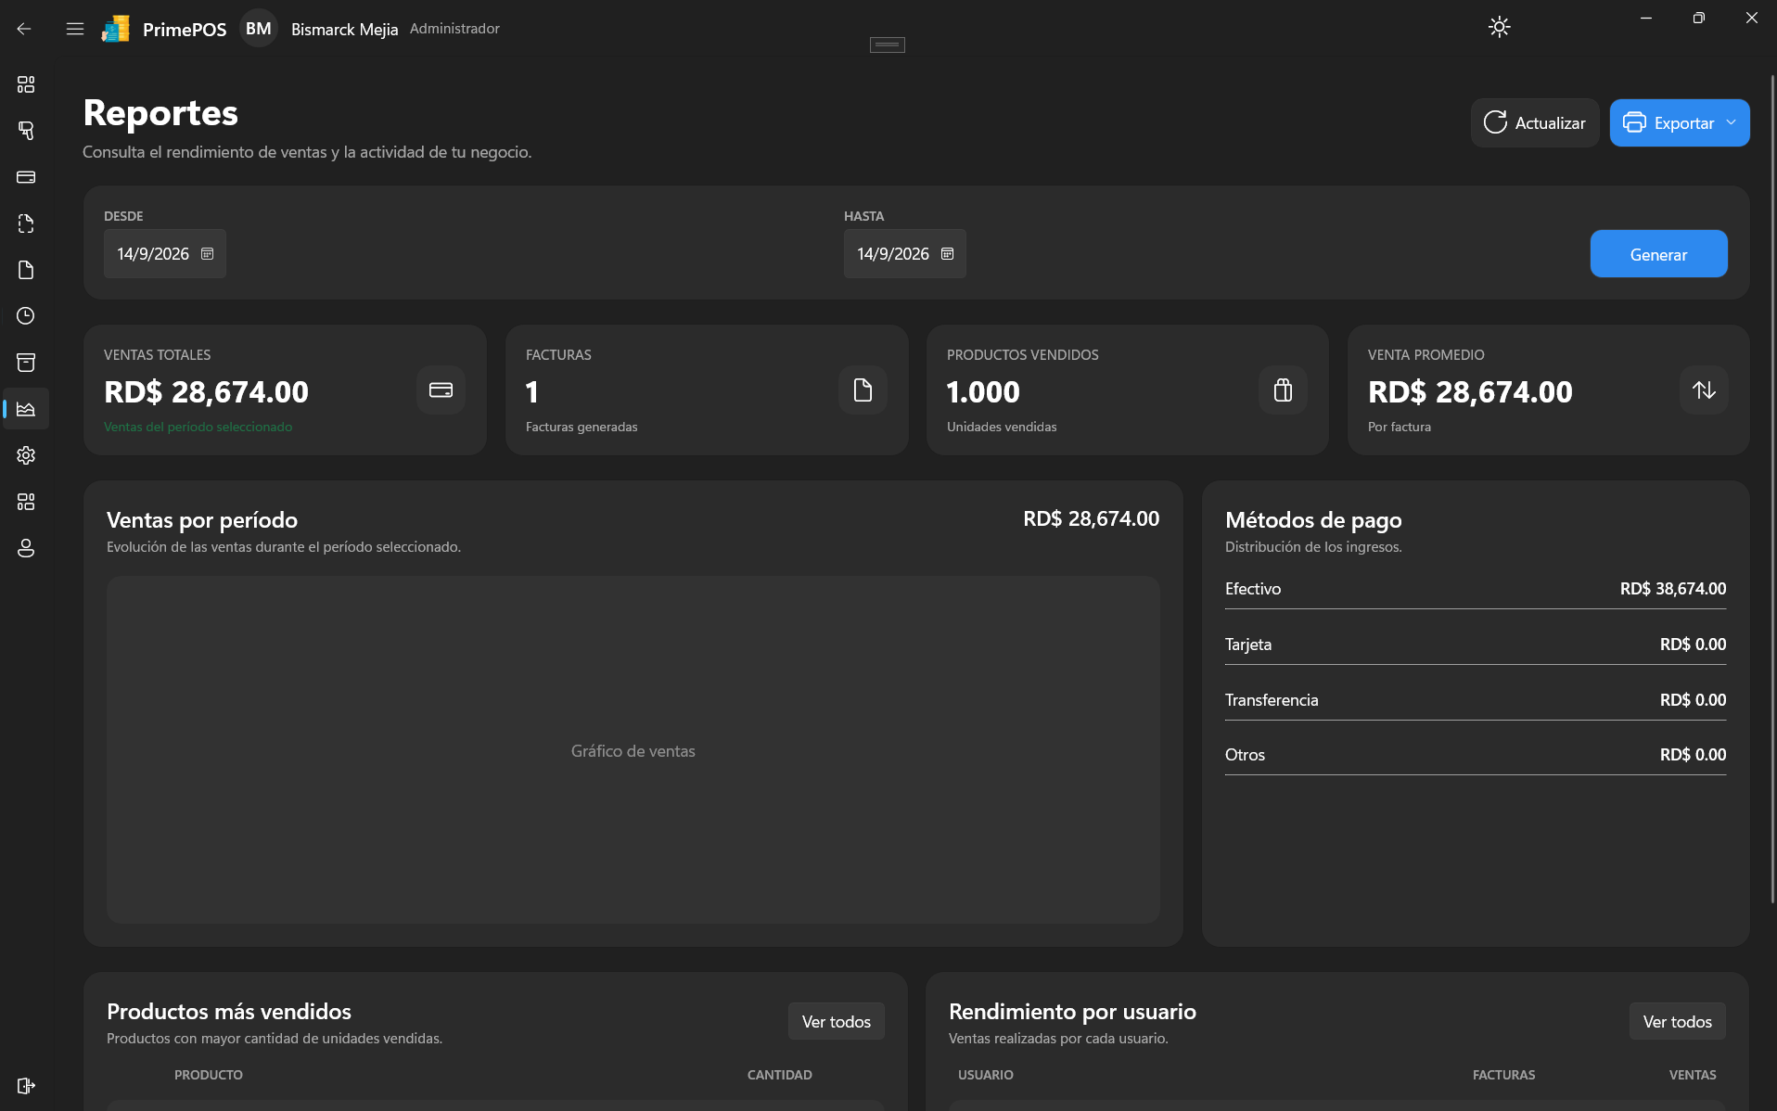
Task: Click the Productos Vendidos bag icon
Action: pyautogui.click(x=1284, y=389)
